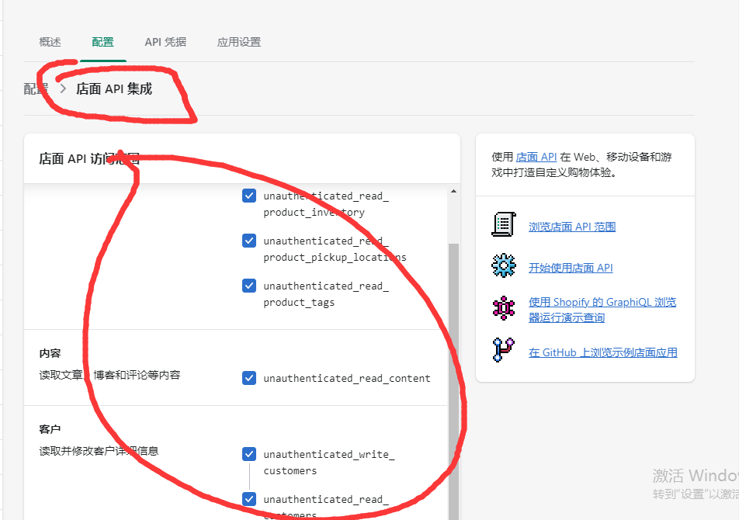Open the 概述 tab
This screenshot has width=739, height=520.
point(50,42)
